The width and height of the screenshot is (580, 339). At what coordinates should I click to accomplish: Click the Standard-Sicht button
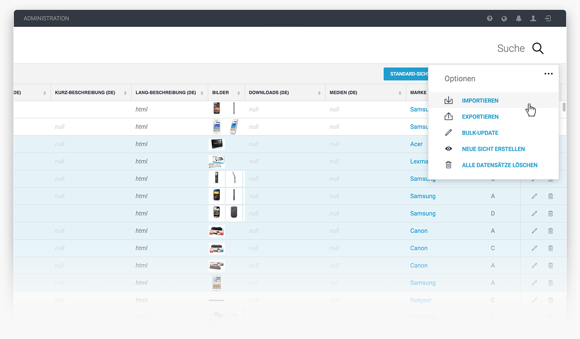pyautogui.click(x=406, y=74)
